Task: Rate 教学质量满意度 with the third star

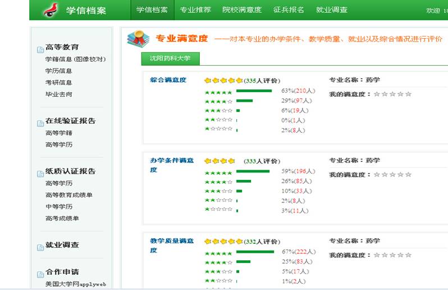Action: (392, 255)
